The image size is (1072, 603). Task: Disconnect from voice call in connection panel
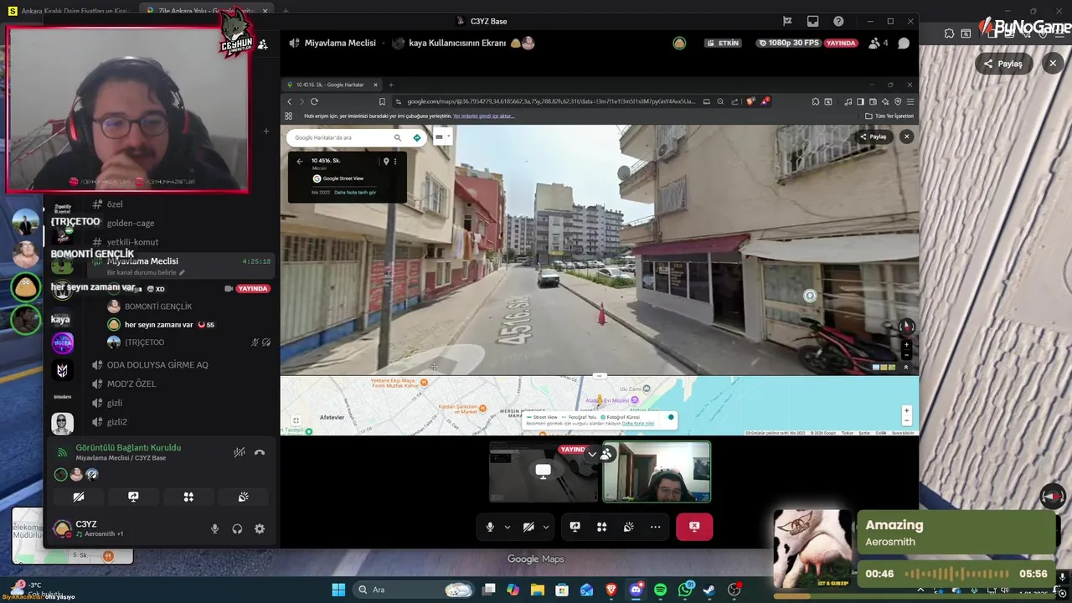[260, 452]
